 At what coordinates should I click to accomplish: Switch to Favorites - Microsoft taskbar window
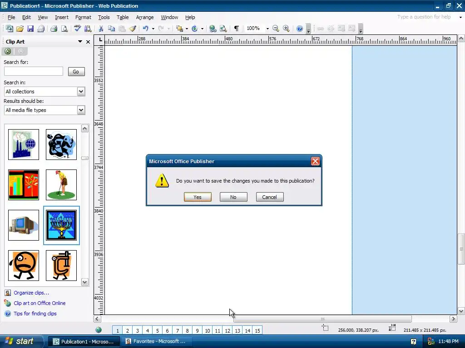click(x=156, y=342)
